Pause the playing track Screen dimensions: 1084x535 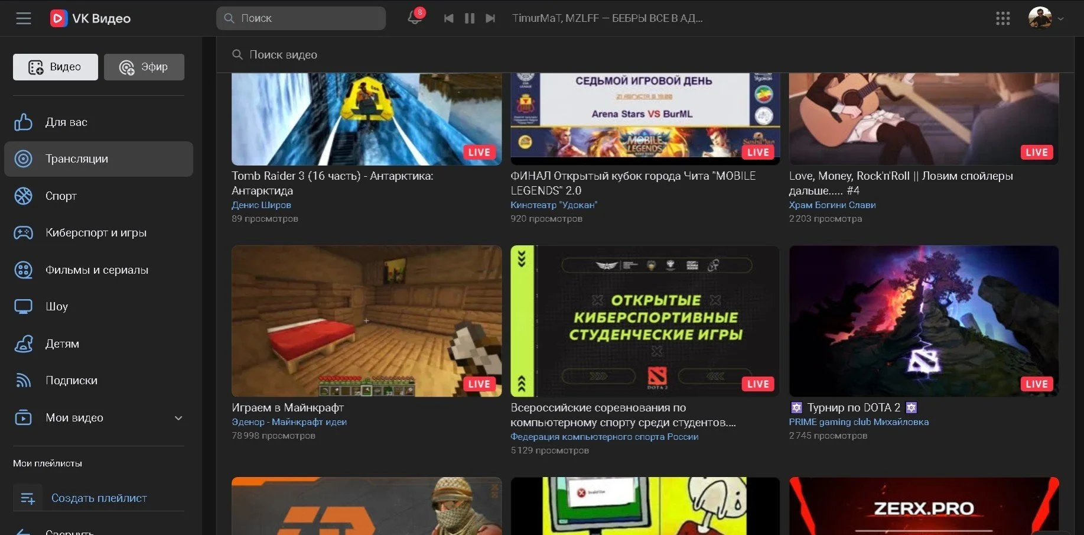[470, 18]
